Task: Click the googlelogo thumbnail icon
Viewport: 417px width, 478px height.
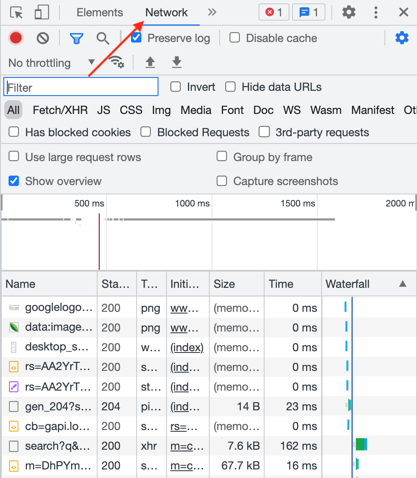Action: point(14,308)
